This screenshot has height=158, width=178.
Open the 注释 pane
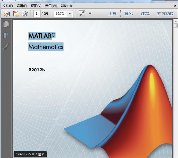point(145,14)
